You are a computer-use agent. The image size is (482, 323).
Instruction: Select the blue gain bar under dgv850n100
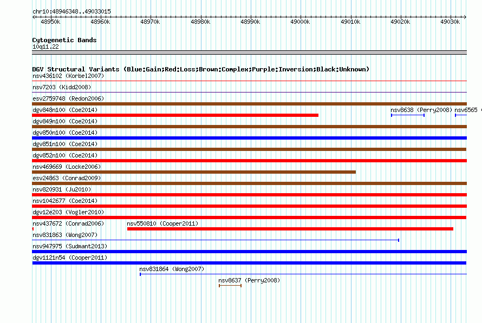point(249,138)
